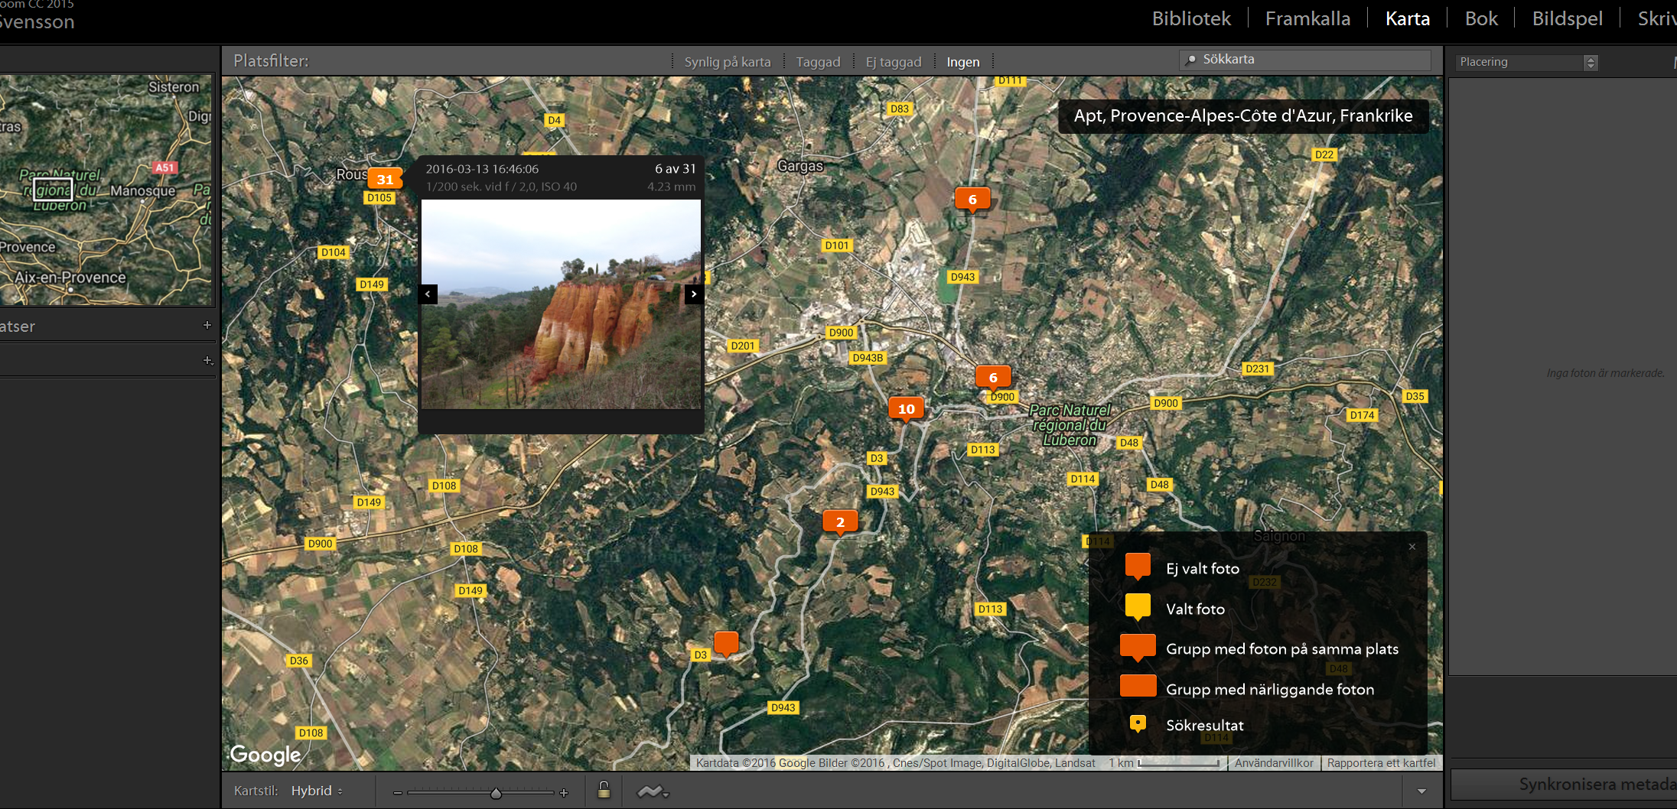Open the Bok module
The image size is (1677, 809).
click(x=1481, y=18)
